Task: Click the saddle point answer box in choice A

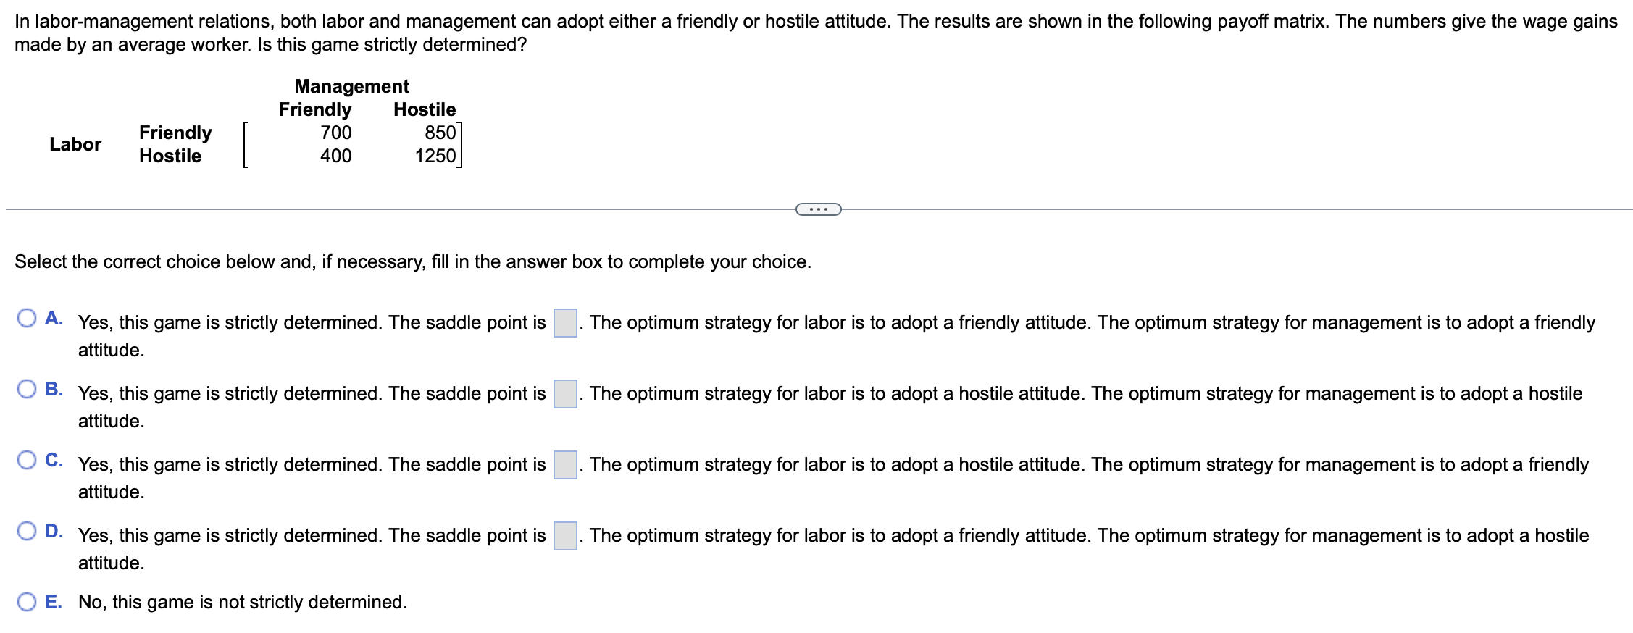Action: coord(565,323)
